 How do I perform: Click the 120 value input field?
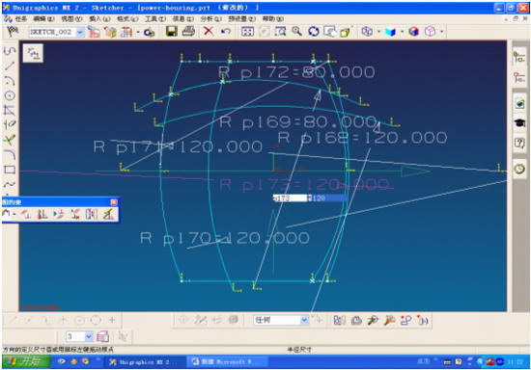point(328,198)
